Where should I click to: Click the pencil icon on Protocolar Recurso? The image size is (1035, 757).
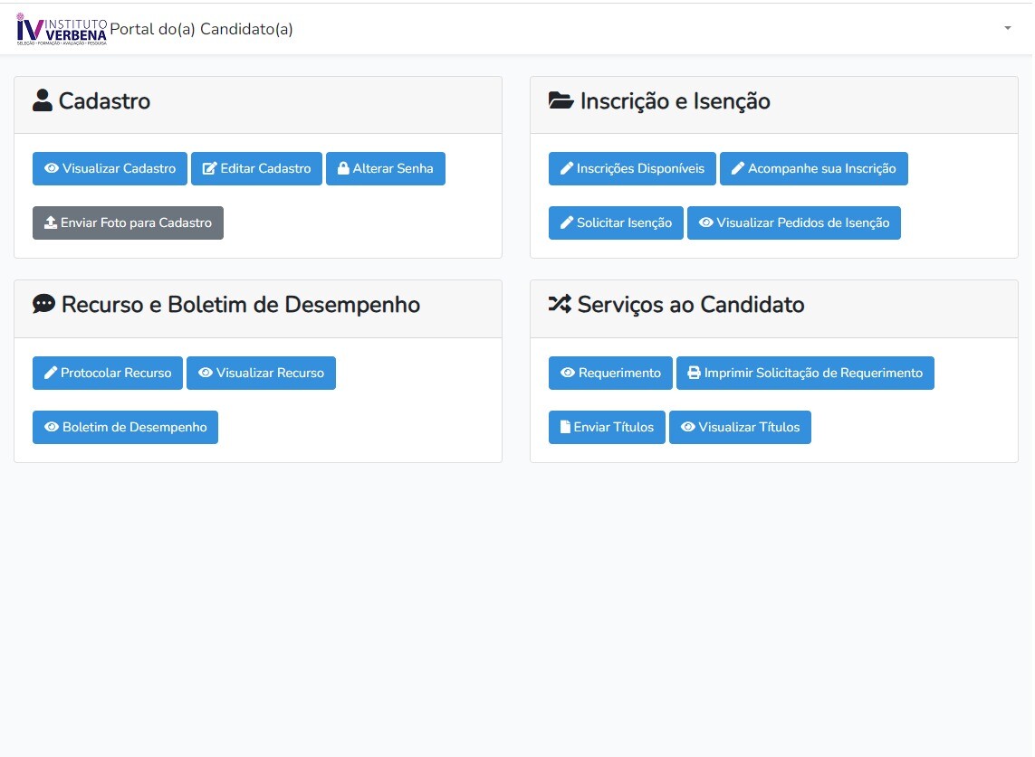coord(50,373)
